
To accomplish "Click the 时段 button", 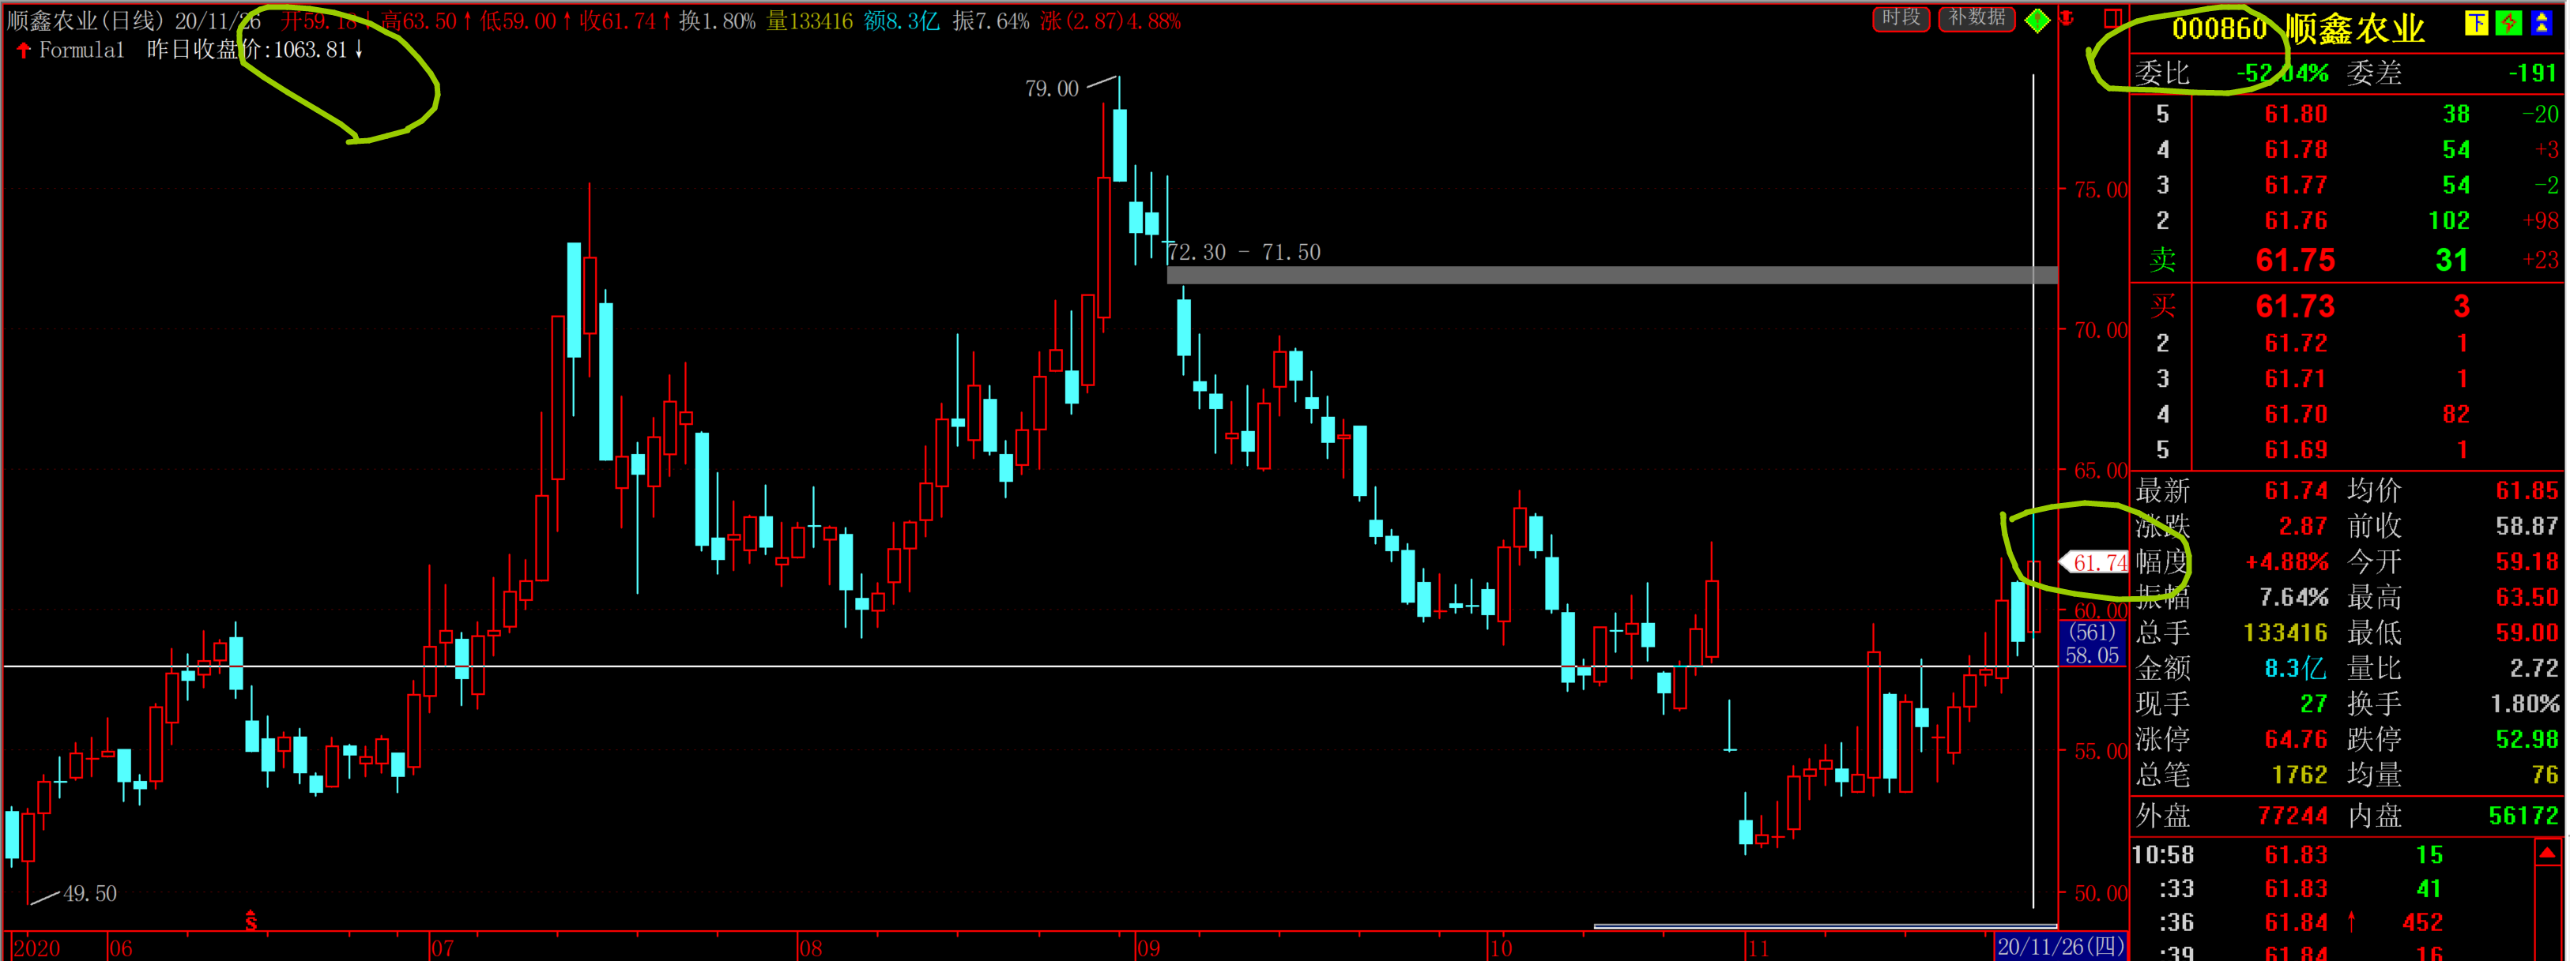I will 1900,19.
